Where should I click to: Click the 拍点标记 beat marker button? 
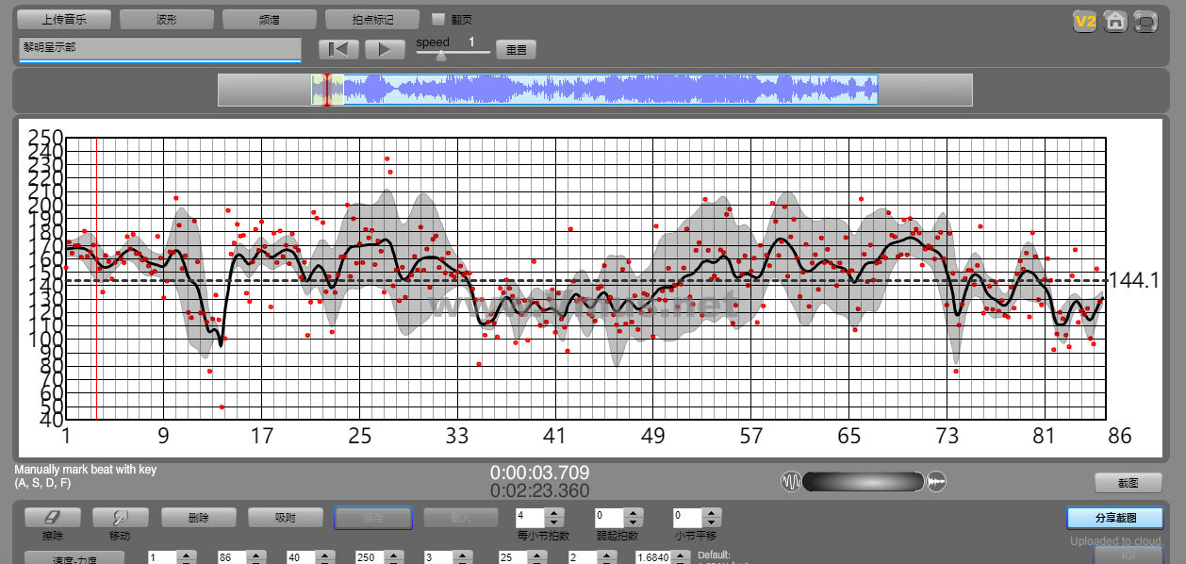coord(371,19)
